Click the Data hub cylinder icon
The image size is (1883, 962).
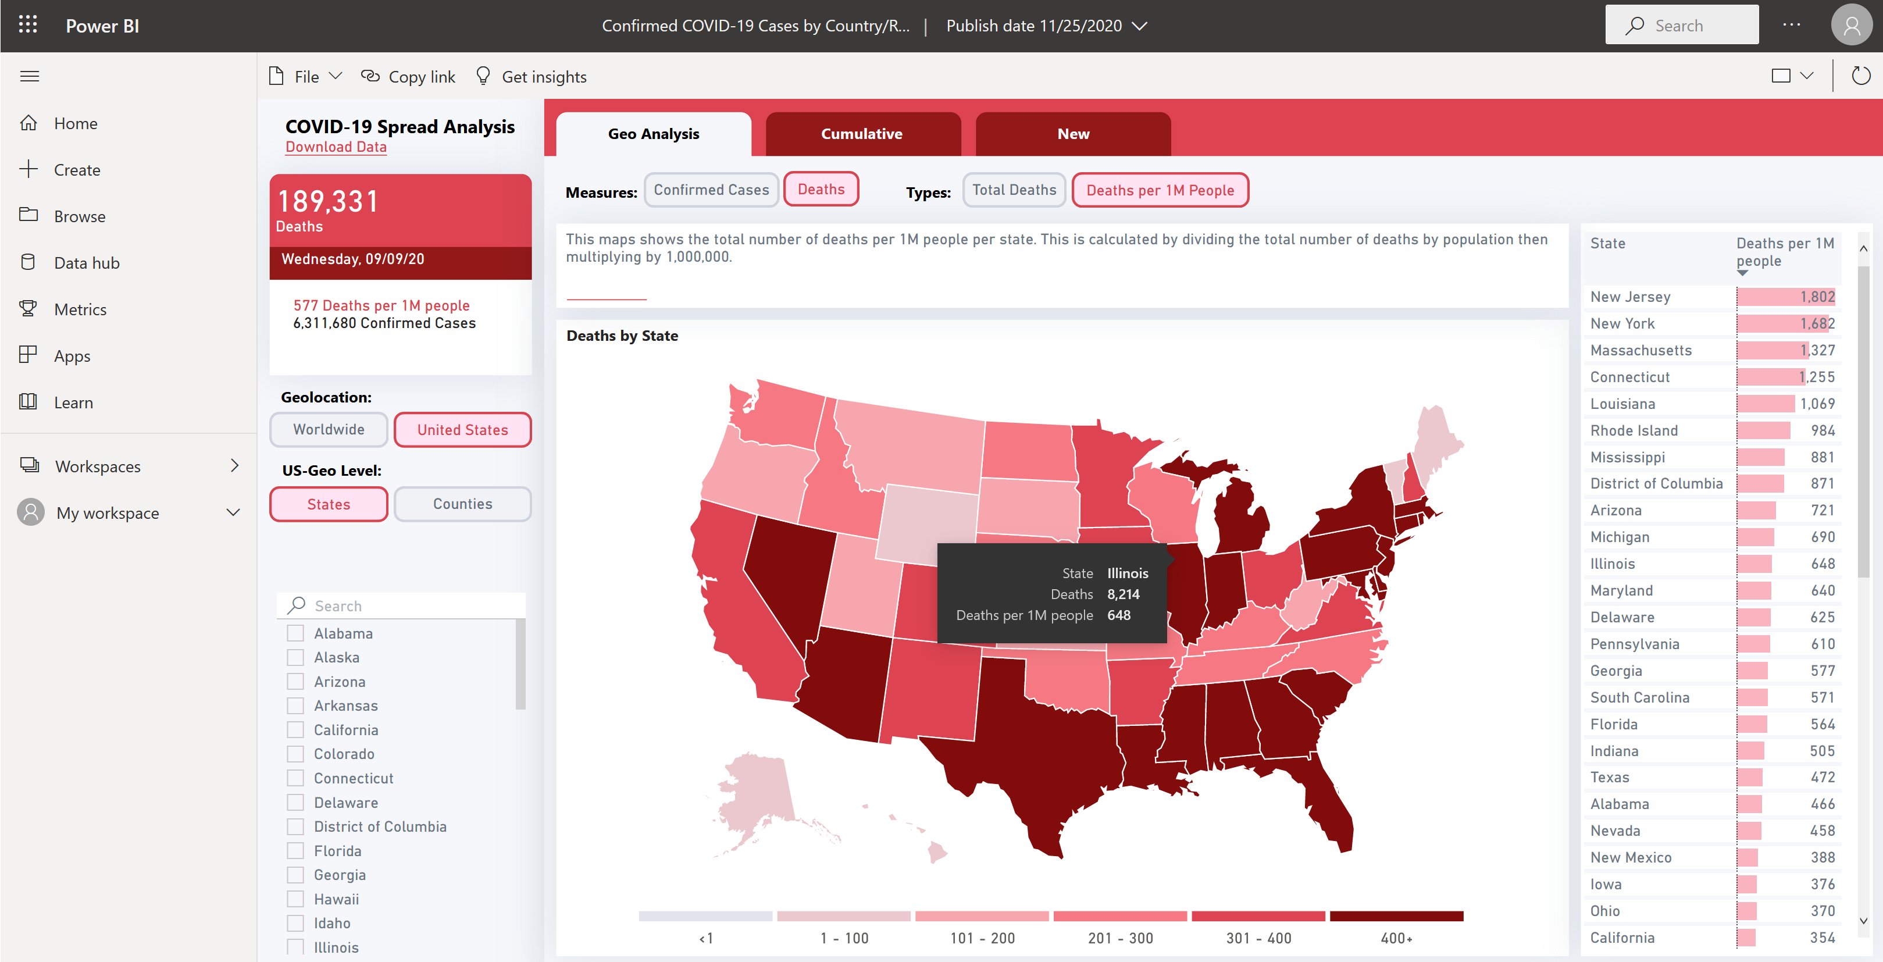(28, 262)
